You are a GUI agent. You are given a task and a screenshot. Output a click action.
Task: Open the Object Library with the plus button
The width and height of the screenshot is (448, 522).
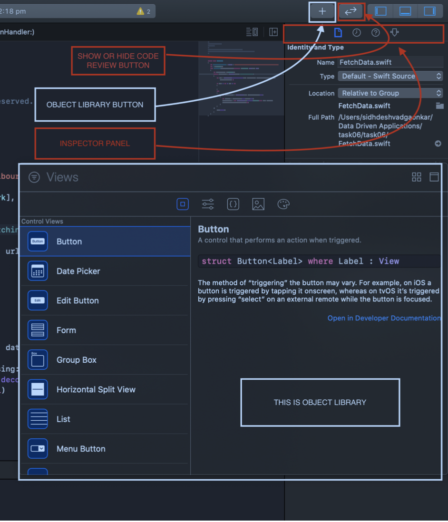(322, 11)
